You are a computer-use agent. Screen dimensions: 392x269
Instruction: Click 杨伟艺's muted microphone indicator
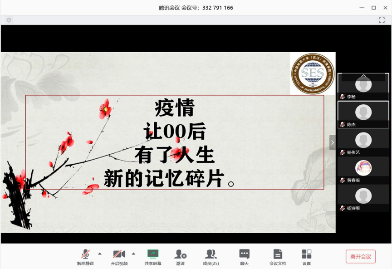343,152
